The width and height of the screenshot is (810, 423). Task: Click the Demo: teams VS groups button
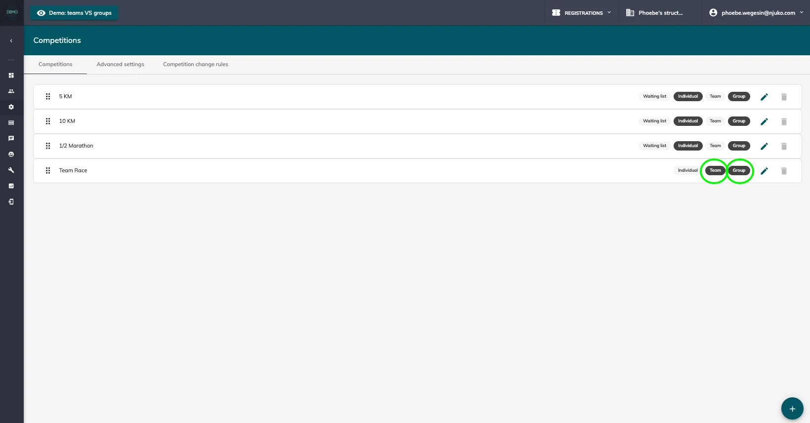[x=74, y=13]
